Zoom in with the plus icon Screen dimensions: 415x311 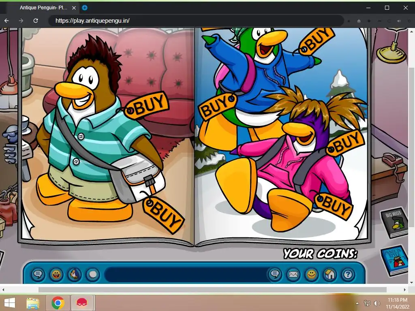[x=369, y=21]
